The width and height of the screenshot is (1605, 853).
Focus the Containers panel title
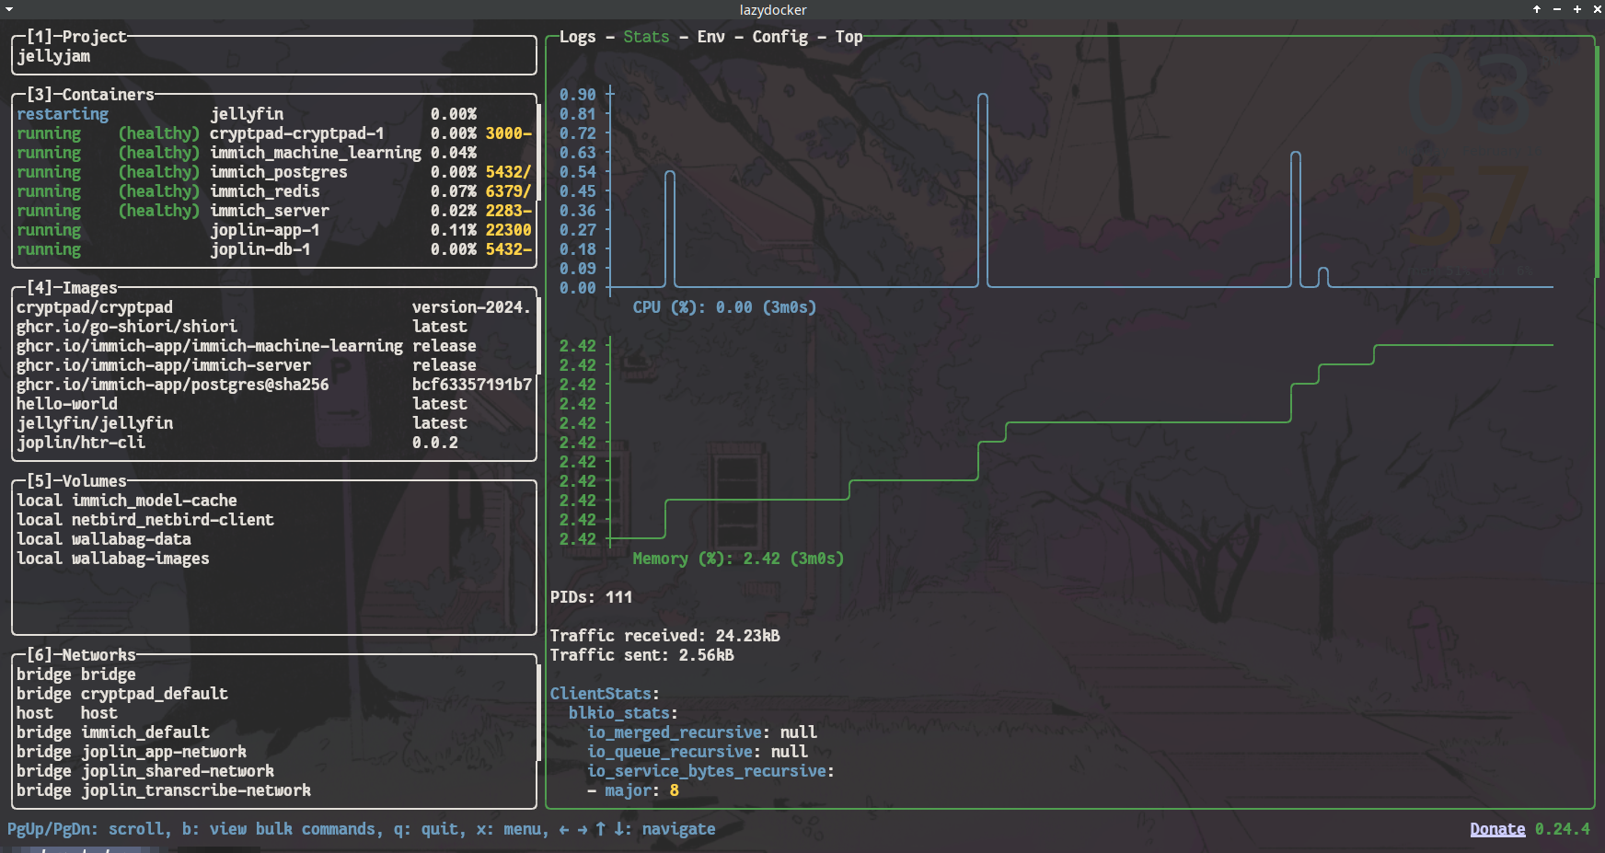tap(90, 95)
